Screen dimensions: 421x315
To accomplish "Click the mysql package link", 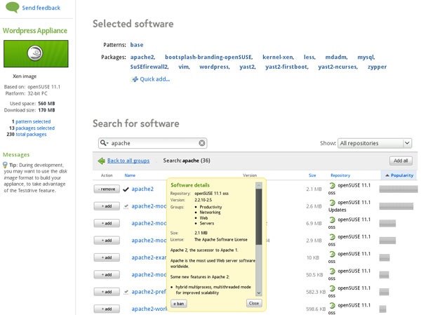I will tap(366, 58).
